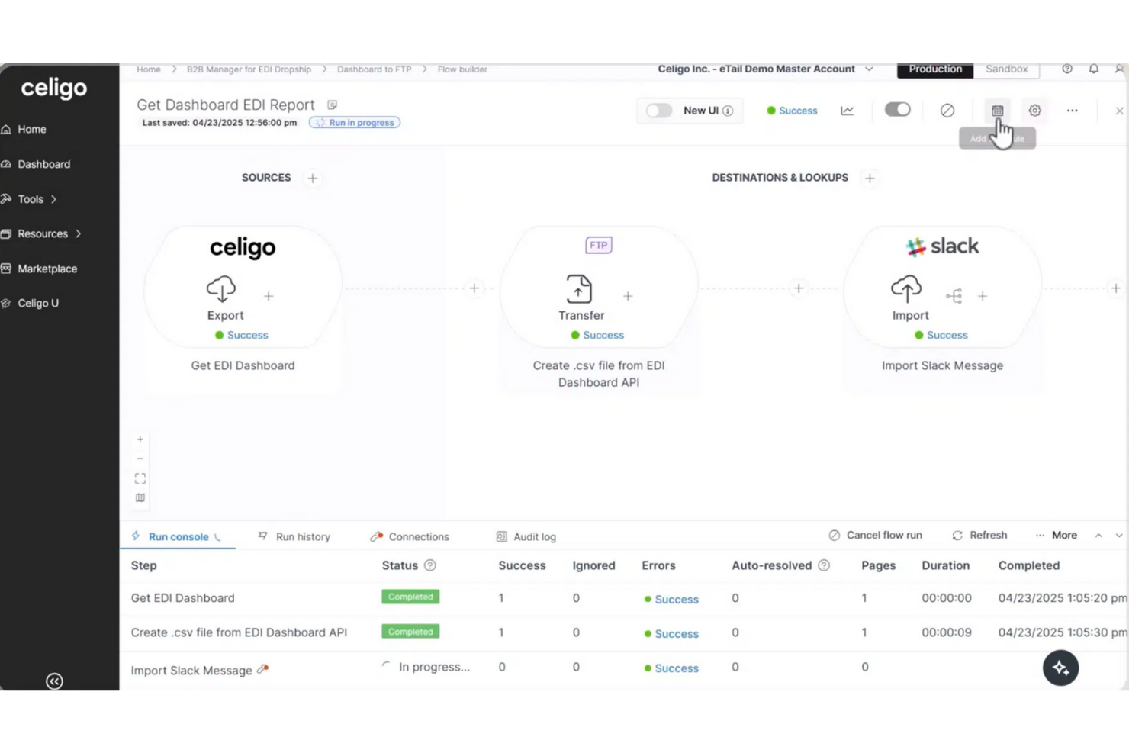This screenshot has width=1129, height=753.
Task: Switch to Production environment
Action: click(935, 69)
